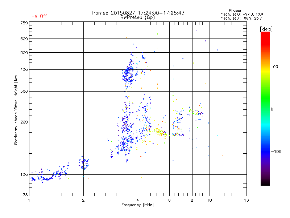Click the frequency axis label 4

138,200
